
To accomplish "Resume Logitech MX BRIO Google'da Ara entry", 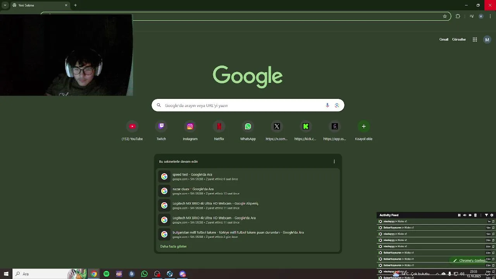I will (248, 220).
